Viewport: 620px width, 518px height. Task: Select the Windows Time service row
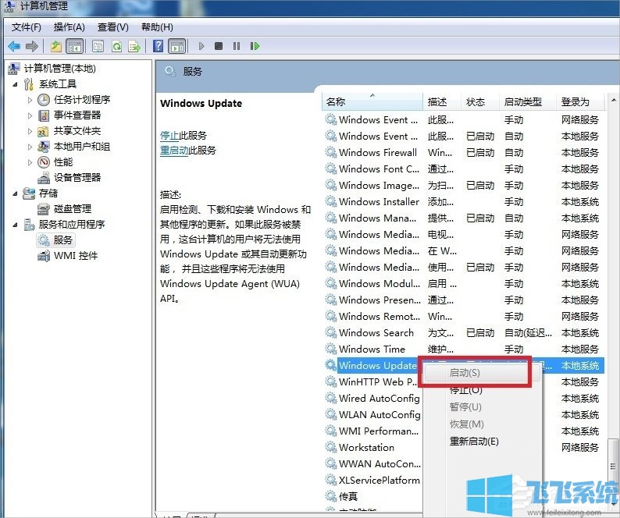click(x=463, y=349)
